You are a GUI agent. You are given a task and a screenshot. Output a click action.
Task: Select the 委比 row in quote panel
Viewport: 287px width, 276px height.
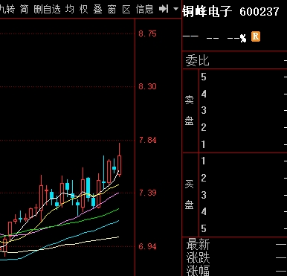(x=235, y=60)
